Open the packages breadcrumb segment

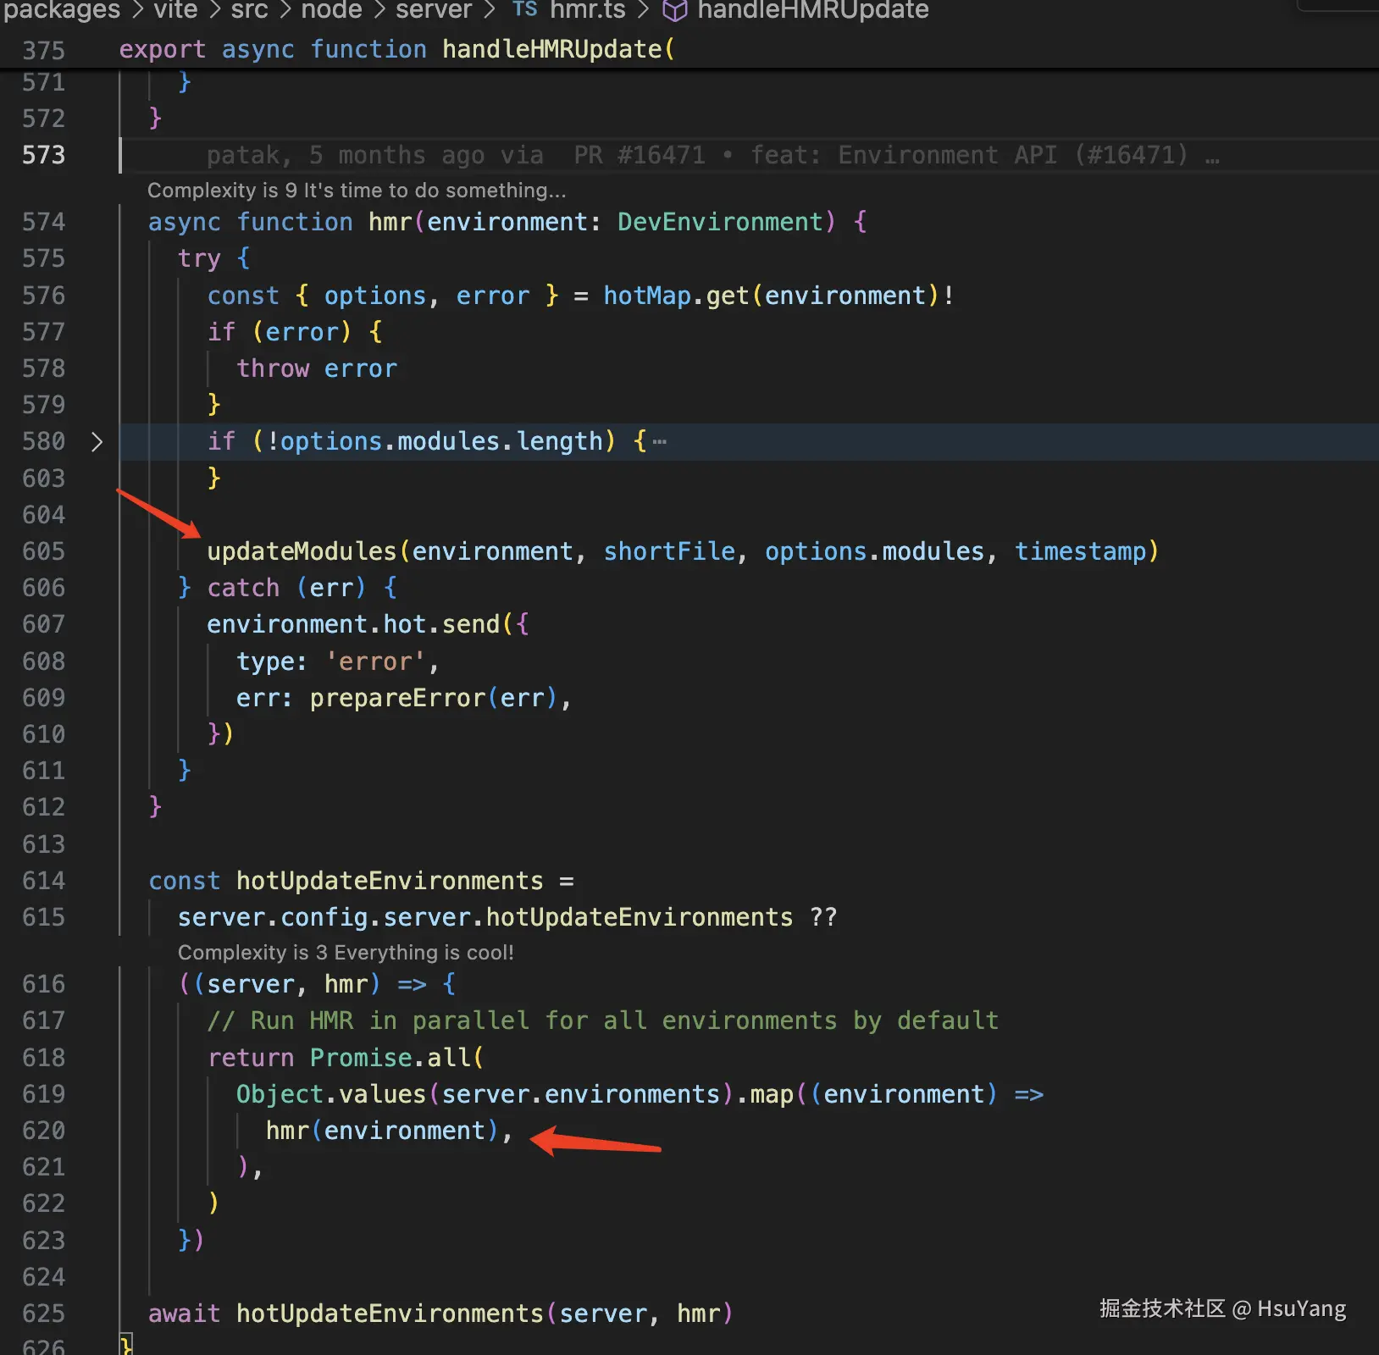62,10
